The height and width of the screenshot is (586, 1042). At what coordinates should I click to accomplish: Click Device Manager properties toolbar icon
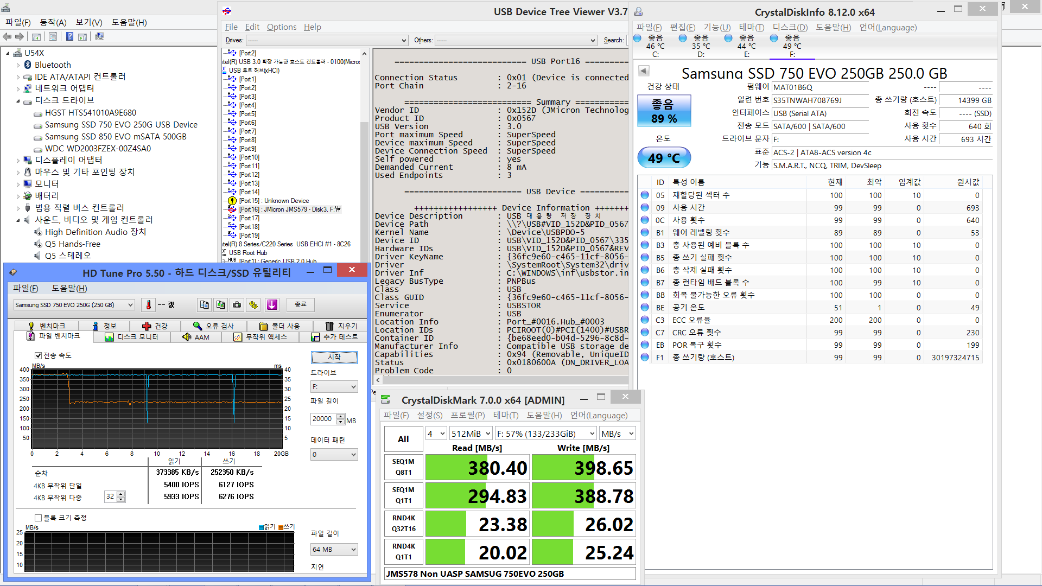(53, 36)
